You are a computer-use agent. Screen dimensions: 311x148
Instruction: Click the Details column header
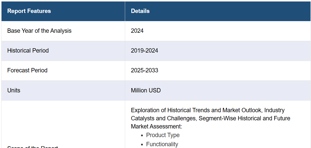point(140,11)
